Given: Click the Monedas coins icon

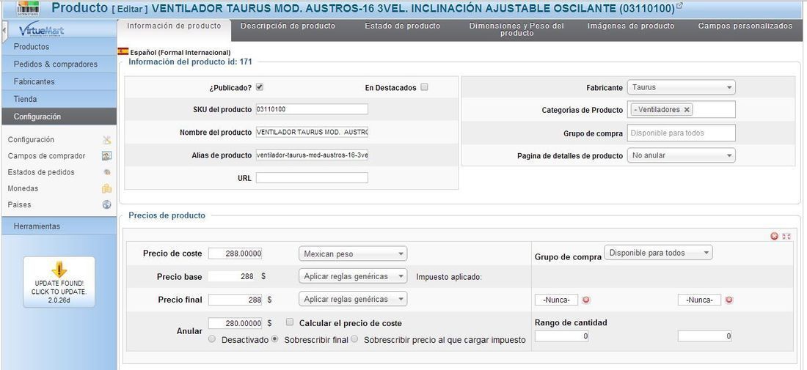Looking at the screenshot, I should pyautogui.click(x=106, y=188).
